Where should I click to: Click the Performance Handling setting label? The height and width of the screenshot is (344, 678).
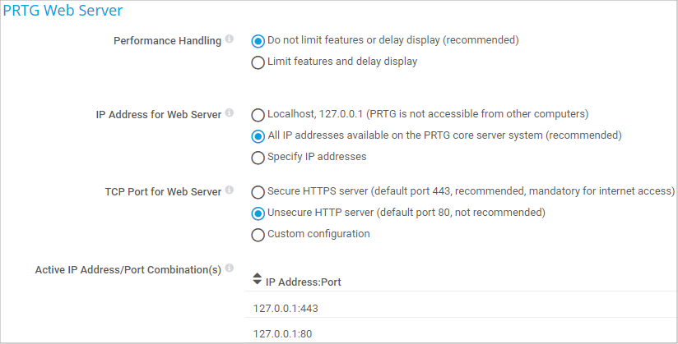point(167,41)
